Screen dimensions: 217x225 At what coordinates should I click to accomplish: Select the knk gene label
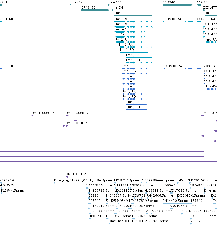[x=208, y=13]
